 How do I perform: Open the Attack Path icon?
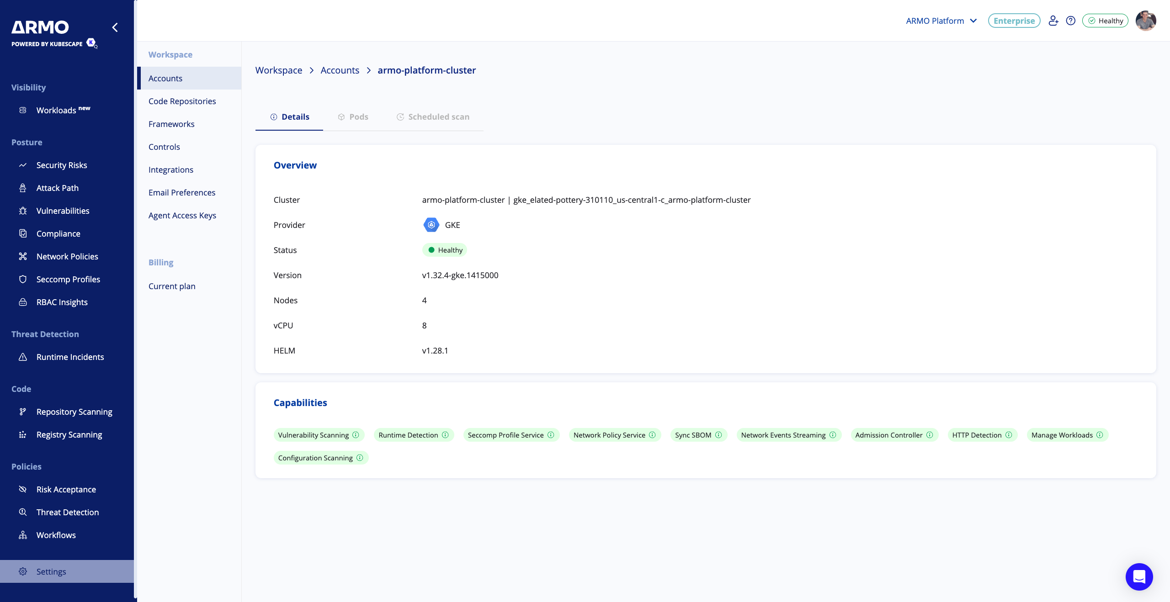(23, 188)
